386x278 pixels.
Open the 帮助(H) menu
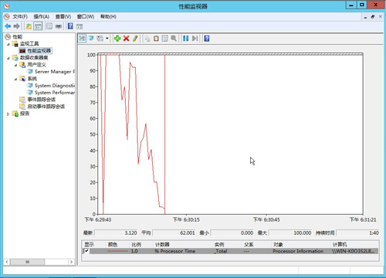[x=108, y=17]
